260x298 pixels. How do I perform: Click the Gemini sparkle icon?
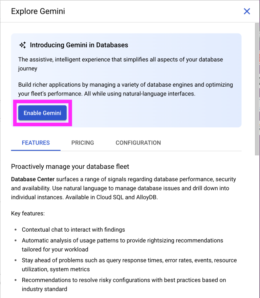click(23, 45)
